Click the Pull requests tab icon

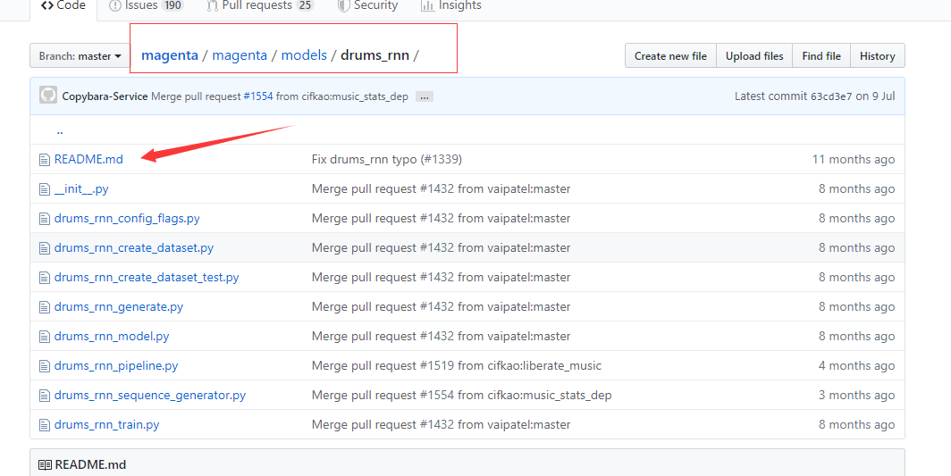pos(213,6)
